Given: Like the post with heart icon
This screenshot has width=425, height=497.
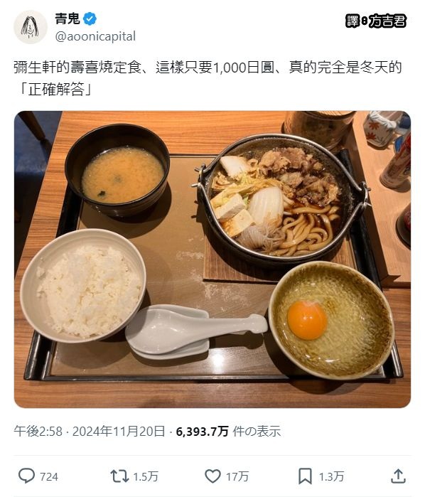Looking at the screenshot, I should point(212,476).
